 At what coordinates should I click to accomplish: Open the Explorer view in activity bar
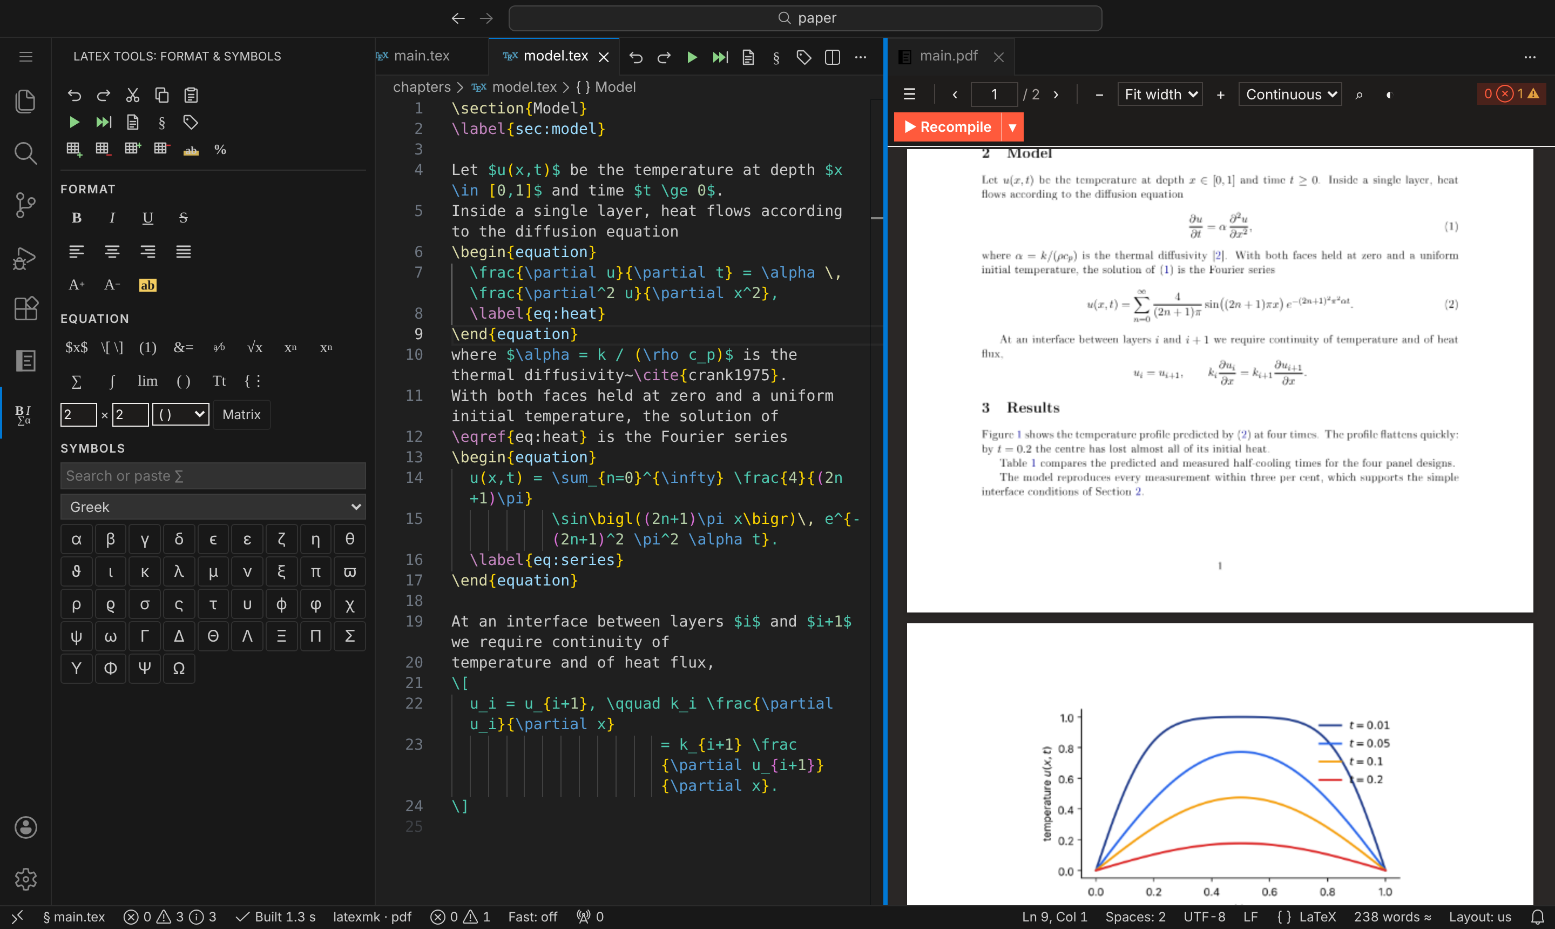[x=25, y=101]
